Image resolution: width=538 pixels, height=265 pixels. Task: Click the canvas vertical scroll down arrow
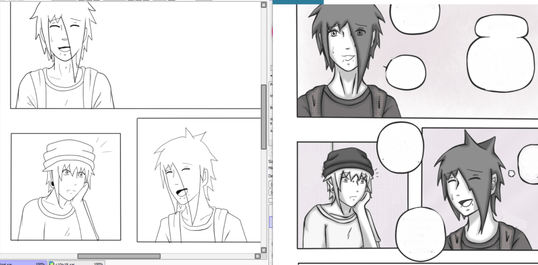click(x=264, y=250)
